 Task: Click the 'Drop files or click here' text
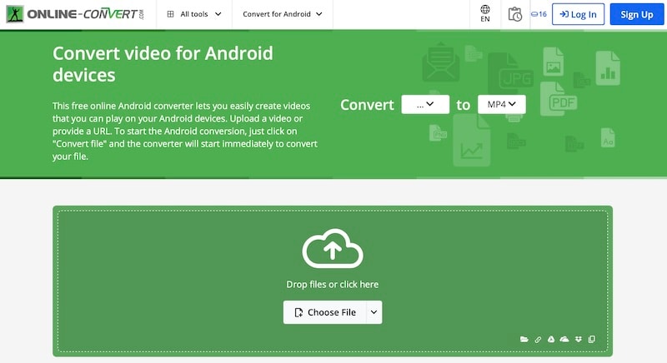click(x=332, y=285)
